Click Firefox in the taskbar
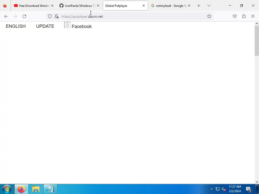The height and width of the screenshot is (194, 259). coord(21,189)
